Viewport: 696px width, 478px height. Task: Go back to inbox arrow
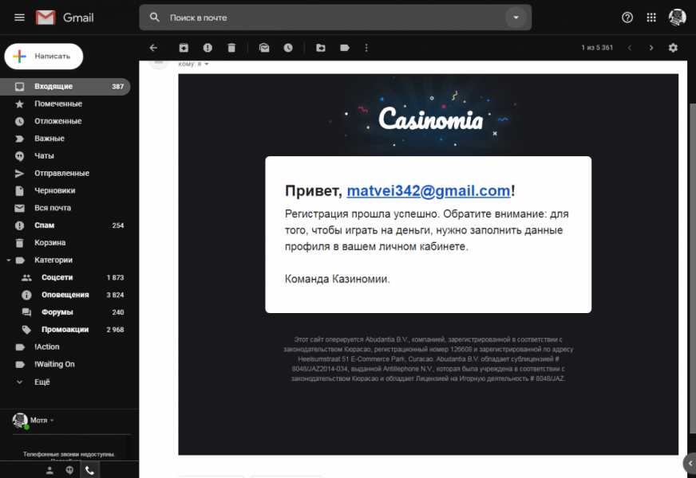[x=153, y=47]
